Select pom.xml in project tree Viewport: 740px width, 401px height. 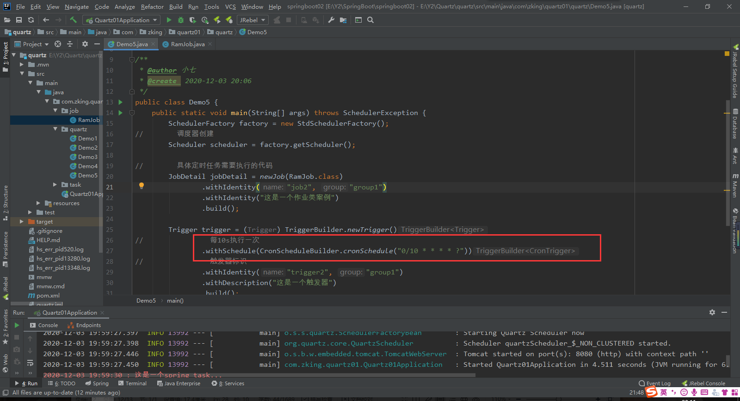tap(44, 296)
